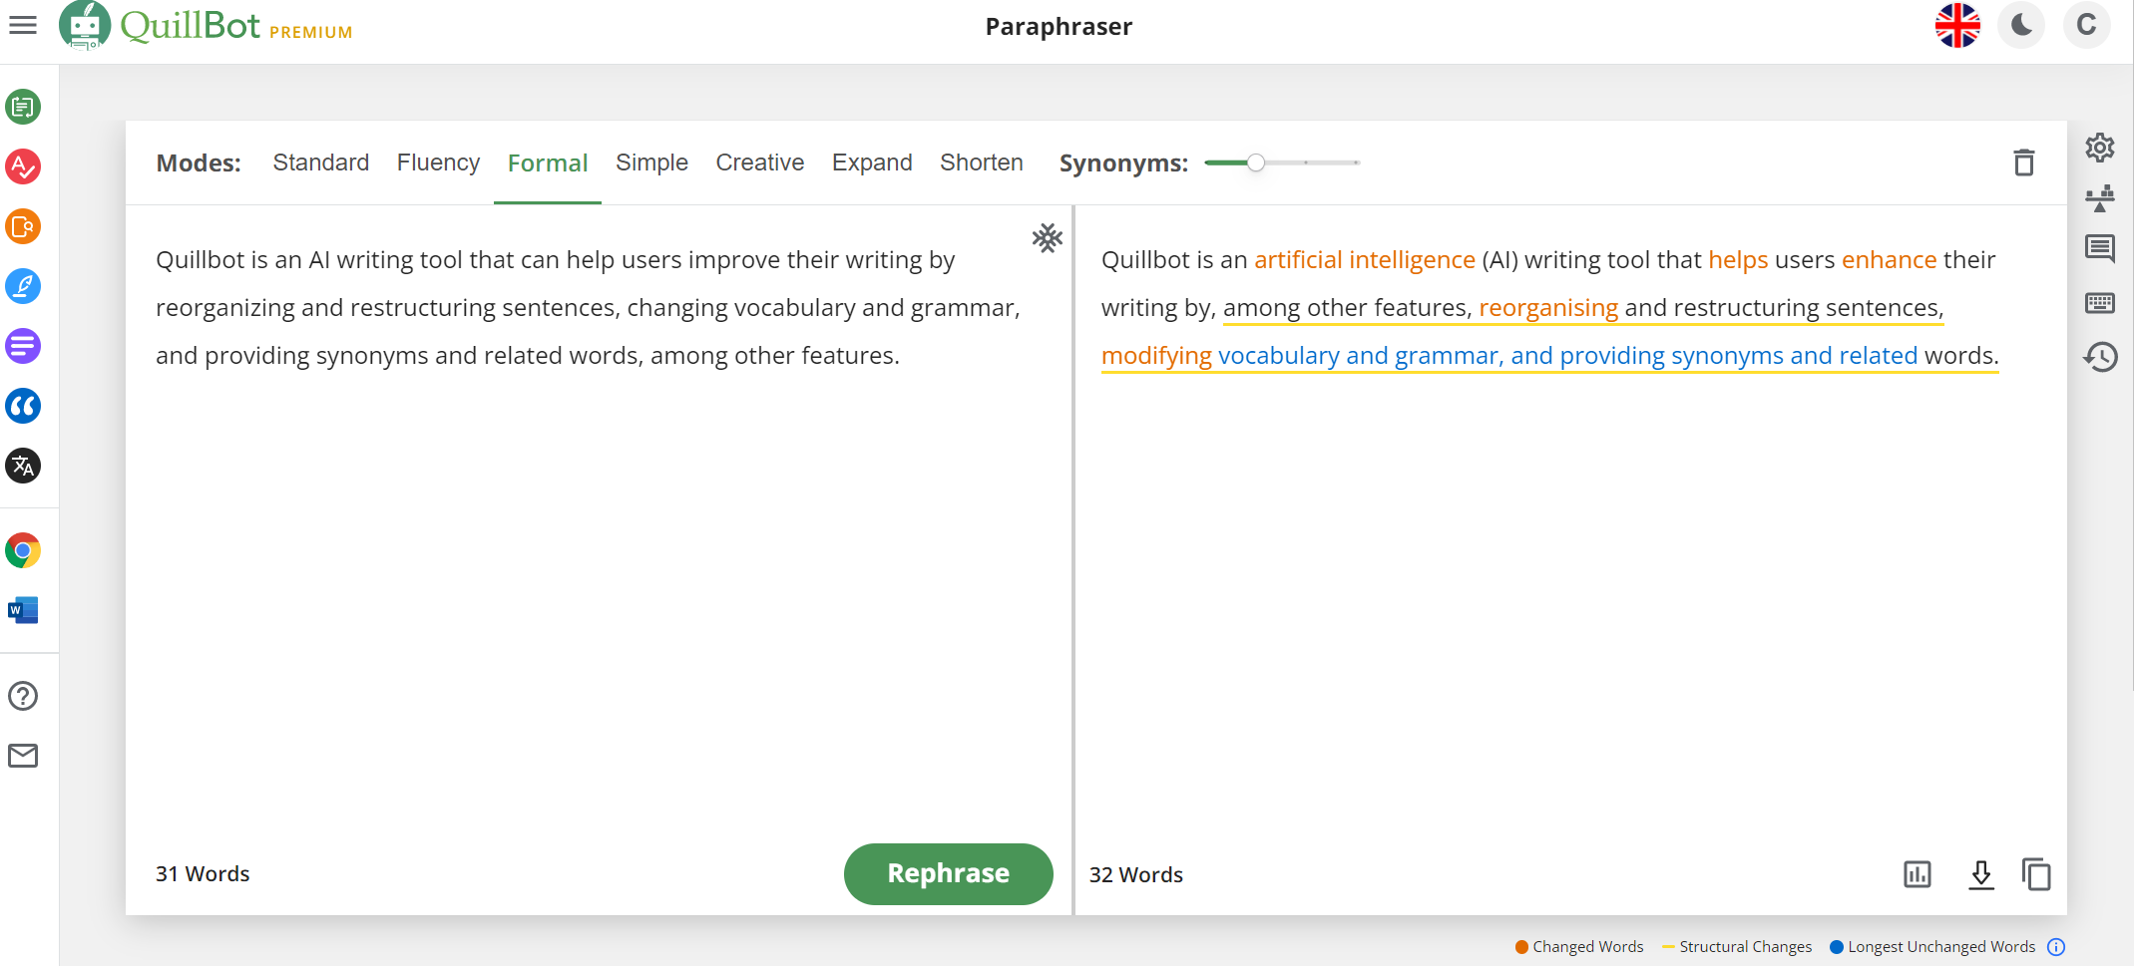Open the history clock icon
Viewport: 2134px width, 966px height.
coord(2100,357)
